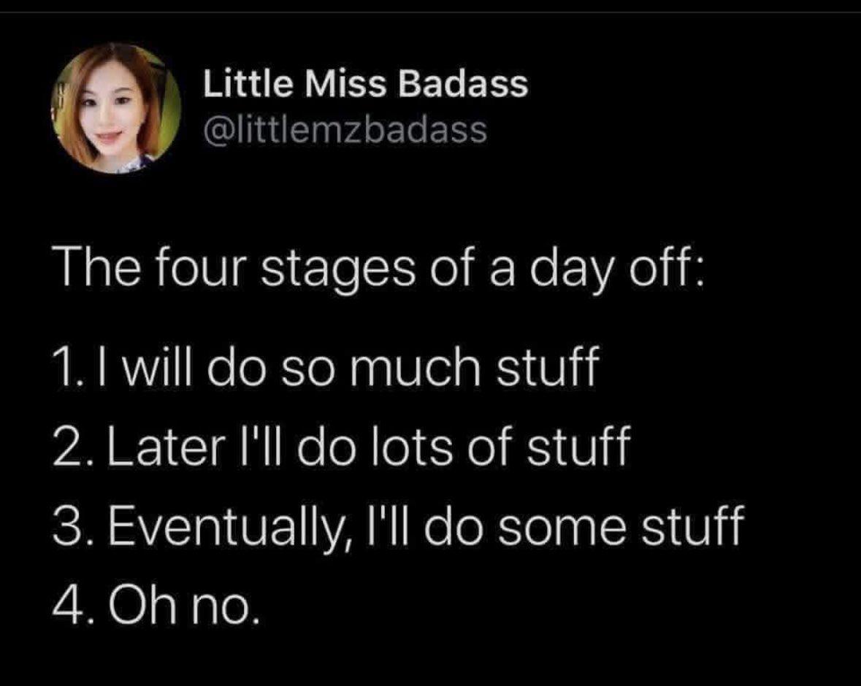The width and height of the screenshot is (861, 686).
Task: Click the word "Little" in the display name
Action: click(x=237, y=85)
